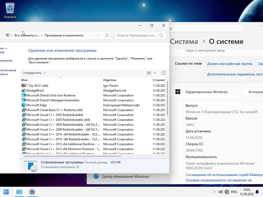Select Visual C++ 2010 x86 Redistributable row
This screenshot has height=197, width=263.
click(93, 139)
